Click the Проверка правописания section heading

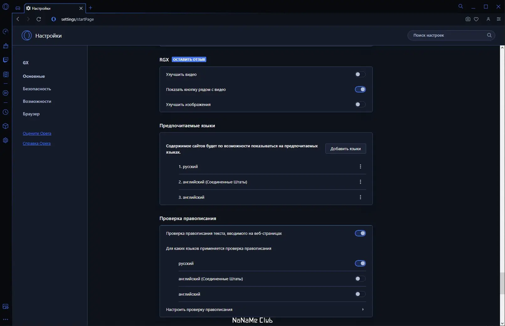tap(188, 218)
